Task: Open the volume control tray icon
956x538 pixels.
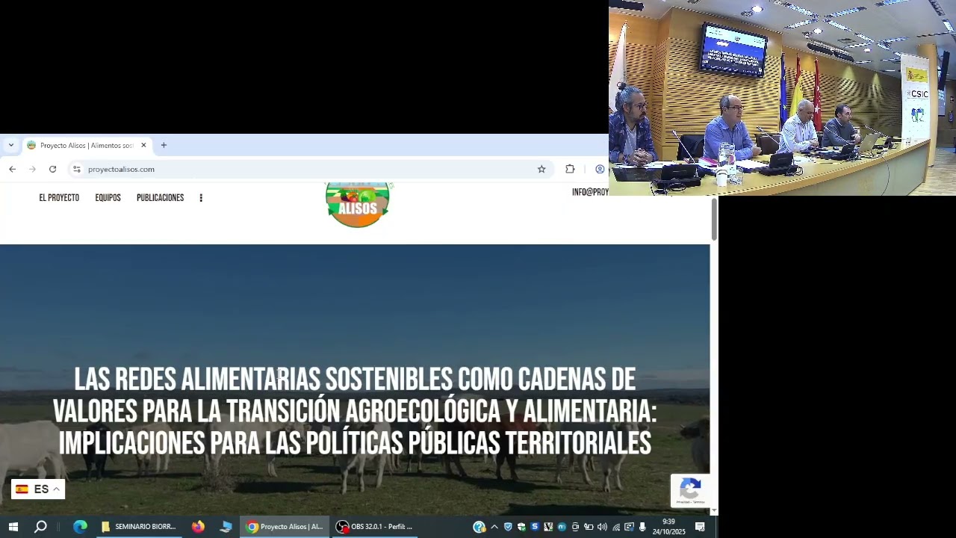Action: point(602,527)
